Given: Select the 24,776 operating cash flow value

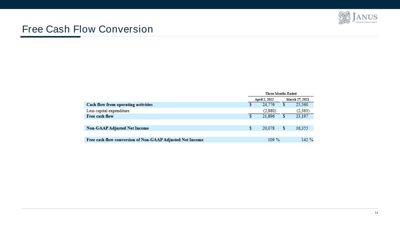Looking at the screenshot, I should 268,105.
